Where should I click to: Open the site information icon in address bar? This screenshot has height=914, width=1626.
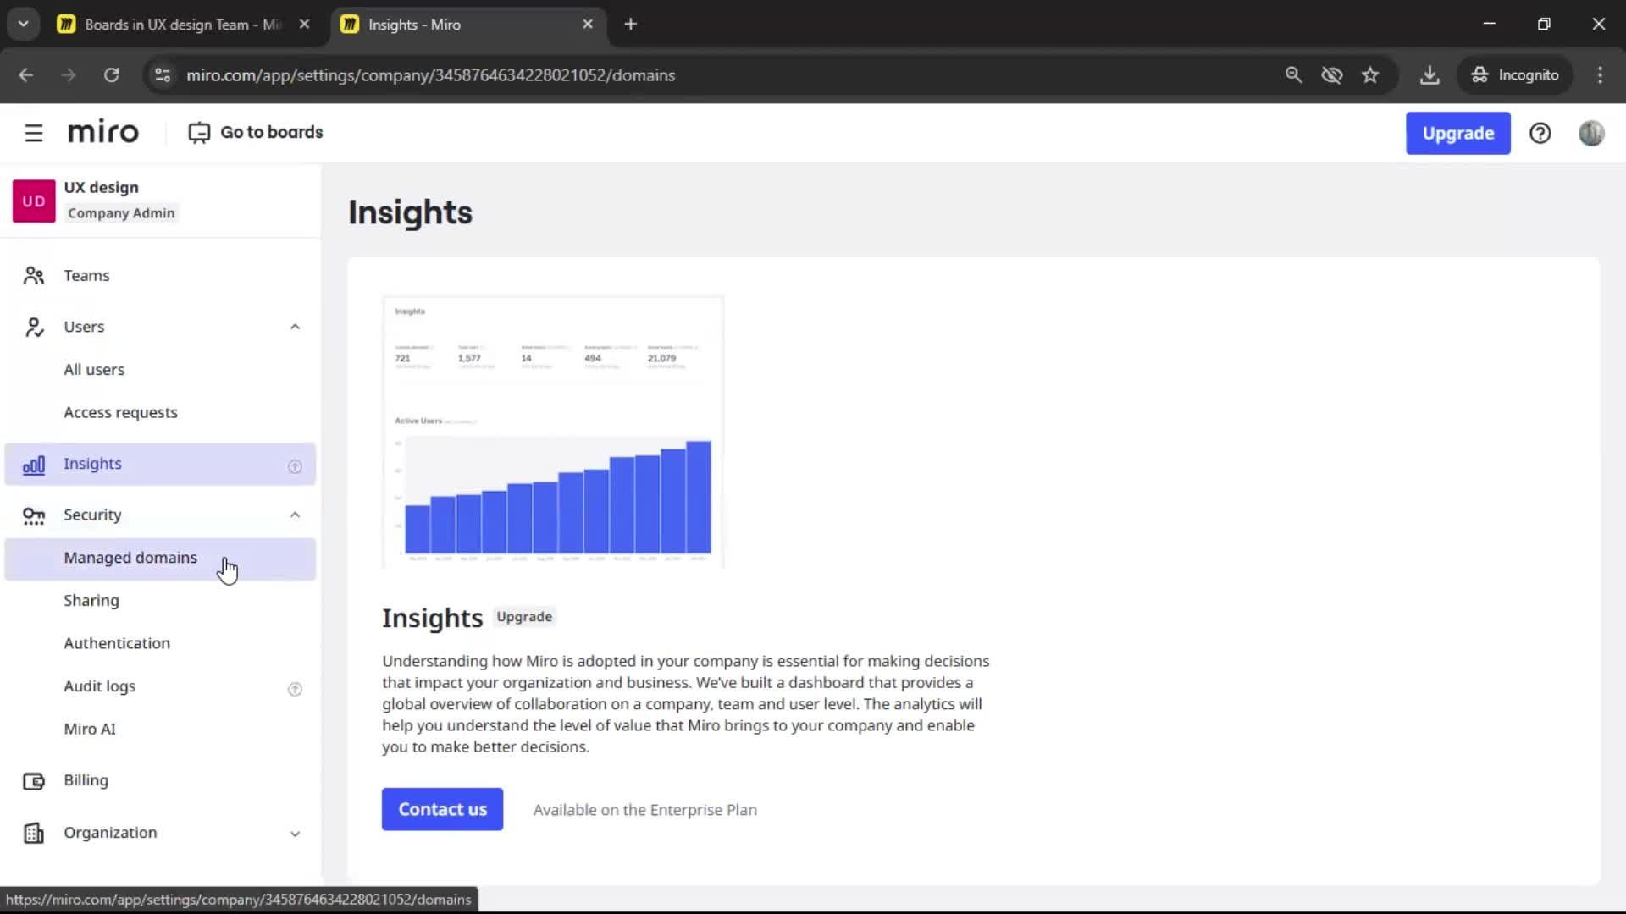coord(163,74)
